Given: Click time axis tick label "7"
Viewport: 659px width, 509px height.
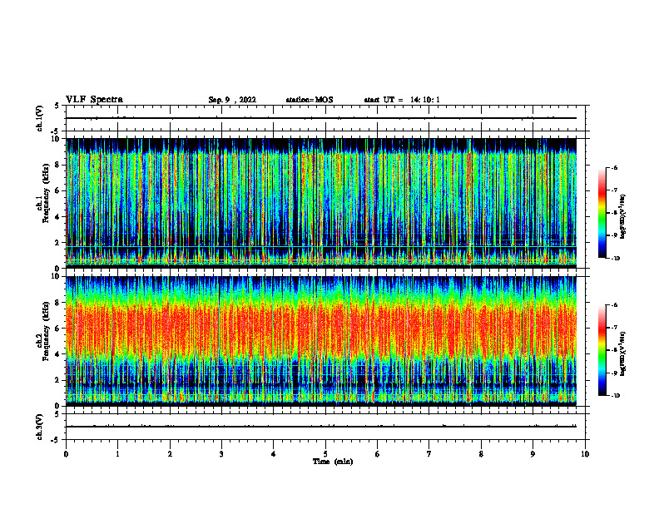Looking at the screenshot, I should 429,454.
